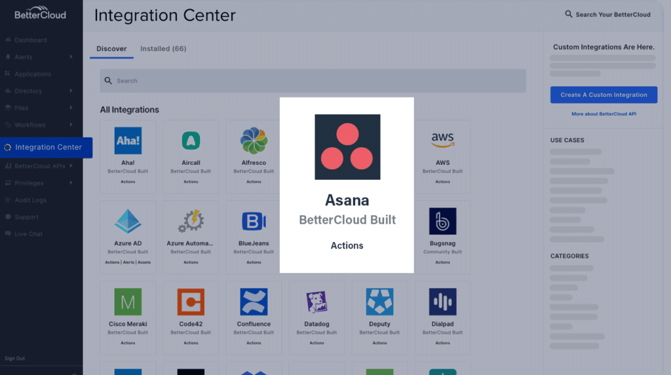Open the Alfresco integration logo
671x375 pixels.
tap(254, 141)
